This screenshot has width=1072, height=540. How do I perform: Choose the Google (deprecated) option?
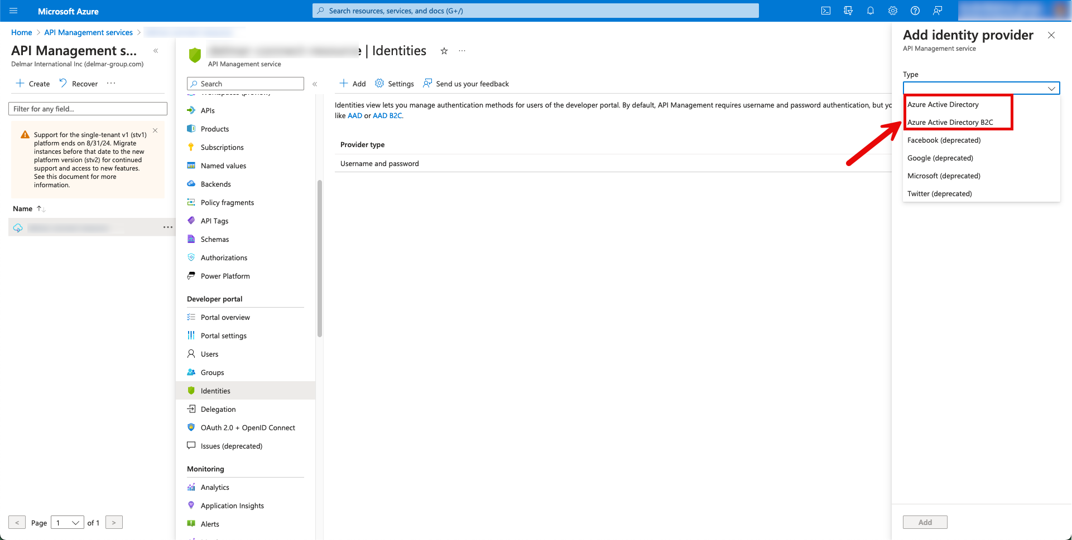click(x=981, y=158)
